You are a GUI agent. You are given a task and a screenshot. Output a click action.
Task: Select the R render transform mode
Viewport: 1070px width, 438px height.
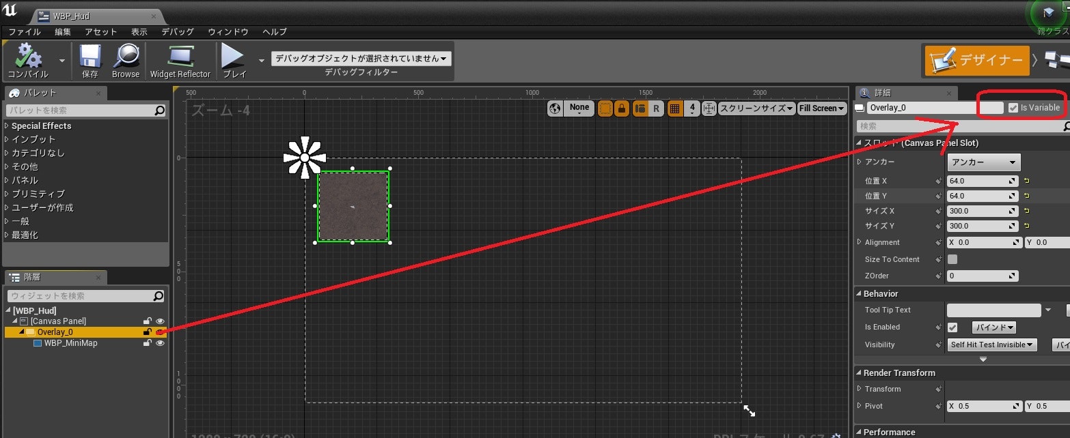coord(656,108)
